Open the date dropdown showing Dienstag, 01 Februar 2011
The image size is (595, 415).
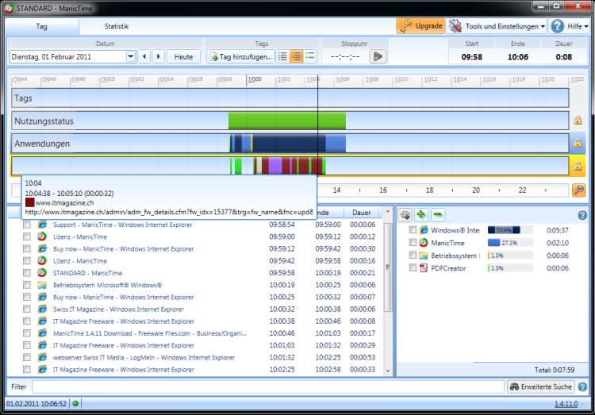tap(131, 56)
